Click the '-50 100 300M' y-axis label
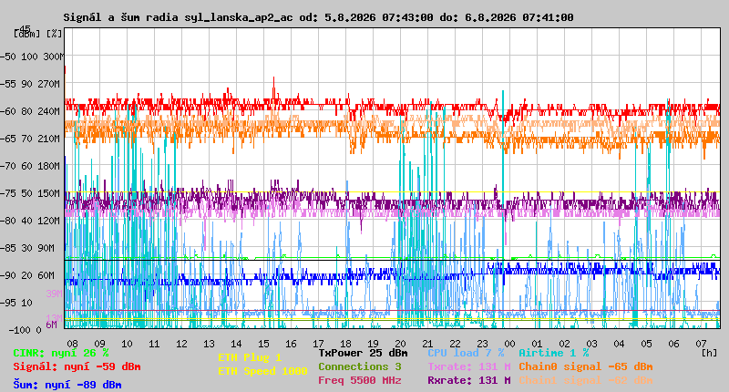 tap(32, 57)
